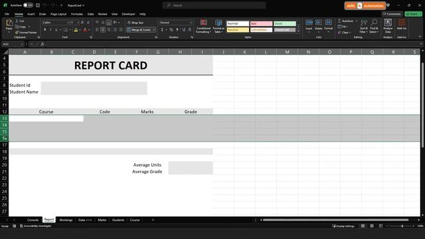Apply Accounting dollar number format

tap(162, 29)
